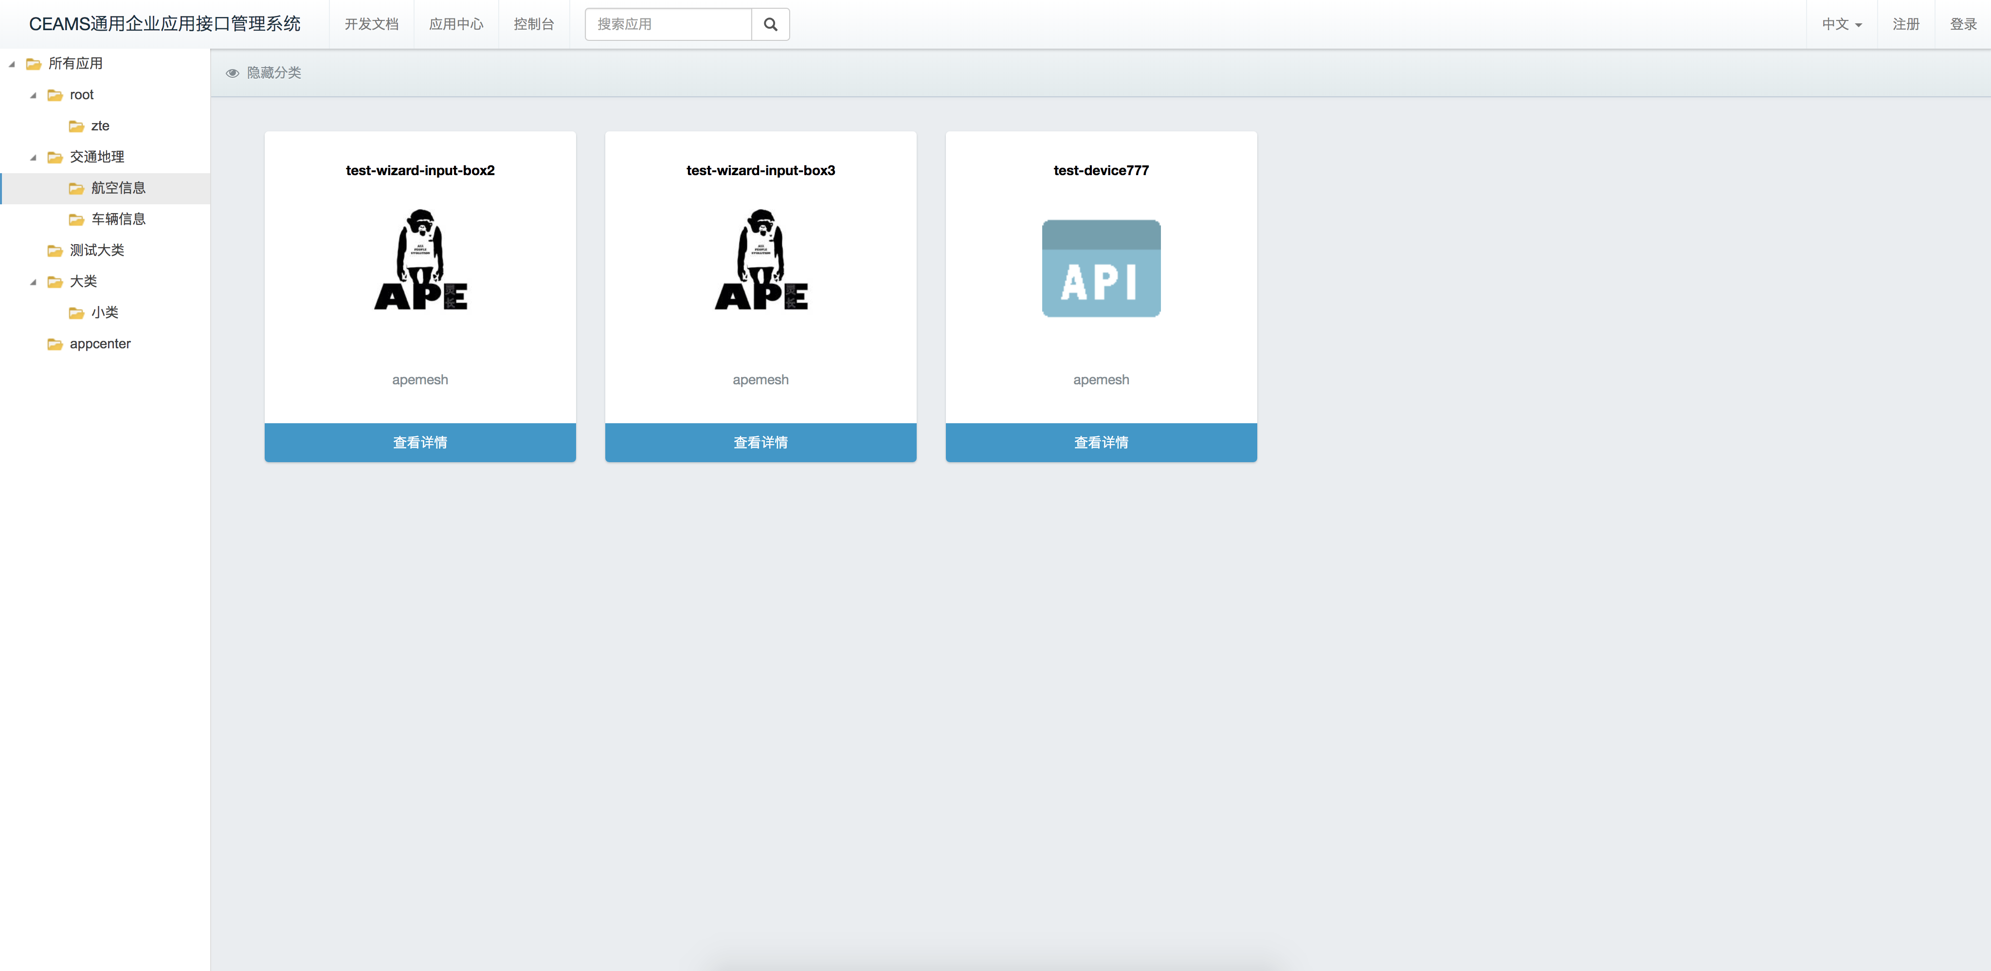Click the test-device777 card title

pos(1102,171)
